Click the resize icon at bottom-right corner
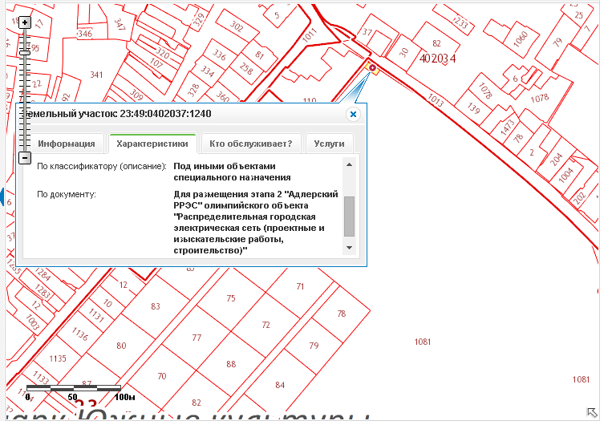This screenshot has height=425, width=608. (592, 413)
